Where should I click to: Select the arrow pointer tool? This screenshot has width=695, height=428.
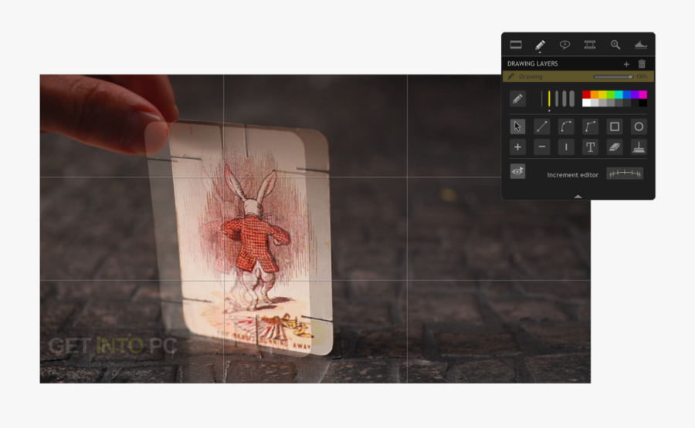(517, 126)
